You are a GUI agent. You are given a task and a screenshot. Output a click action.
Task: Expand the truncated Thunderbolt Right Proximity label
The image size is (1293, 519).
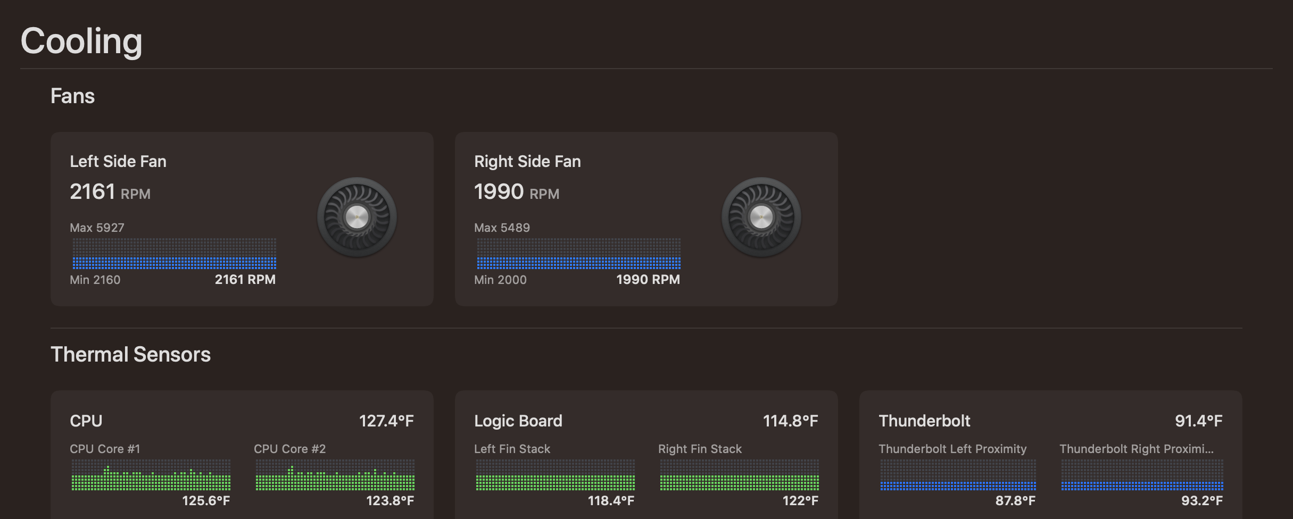(1138, 448)
